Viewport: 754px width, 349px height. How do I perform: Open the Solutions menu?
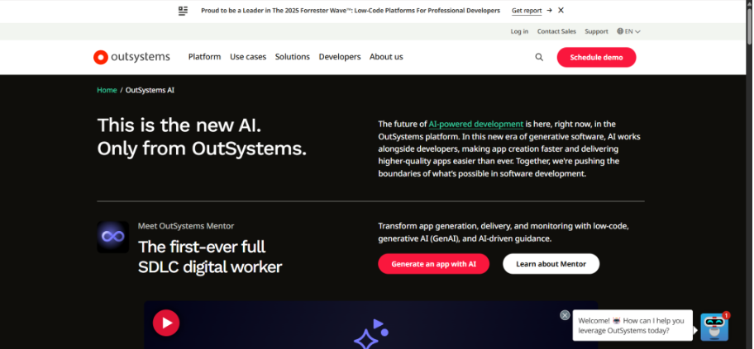click(x=293, y=57)
